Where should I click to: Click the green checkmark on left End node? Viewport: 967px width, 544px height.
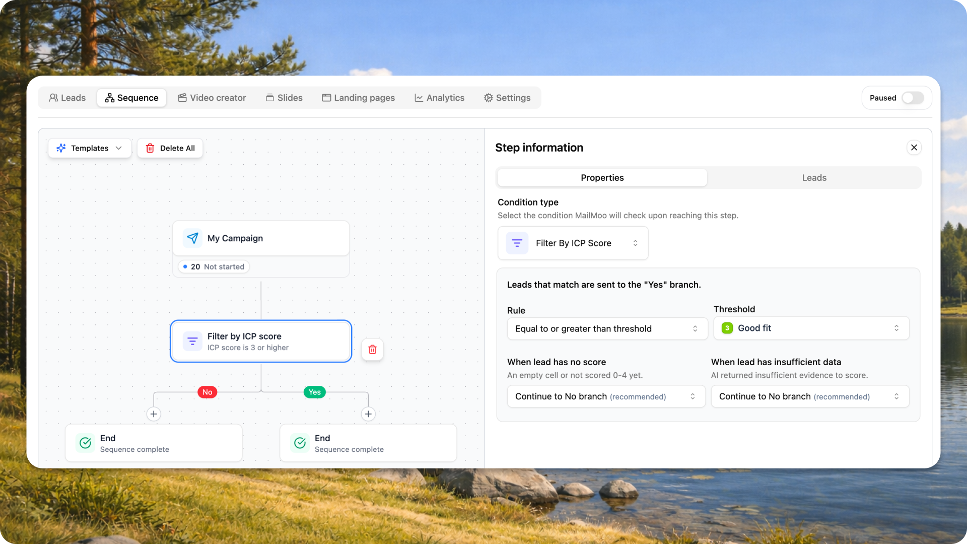click(x=85, y=443)
